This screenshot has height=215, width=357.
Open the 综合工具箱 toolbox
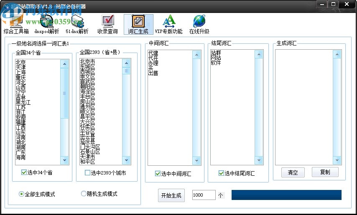point(16,25)
